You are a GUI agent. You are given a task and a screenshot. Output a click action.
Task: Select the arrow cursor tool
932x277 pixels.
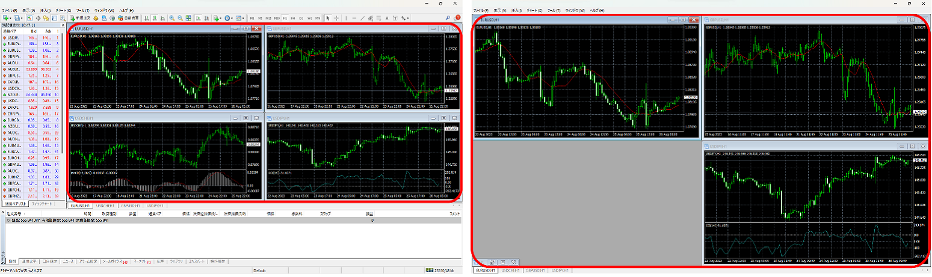click(328, 18)
